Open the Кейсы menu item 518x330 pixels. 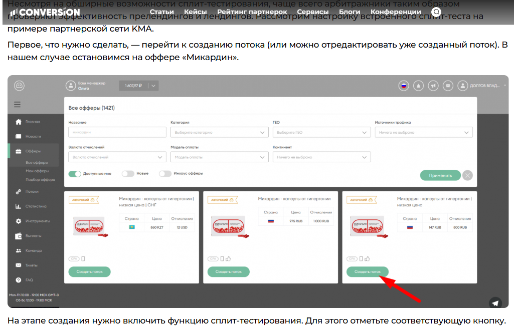(196, 11)
